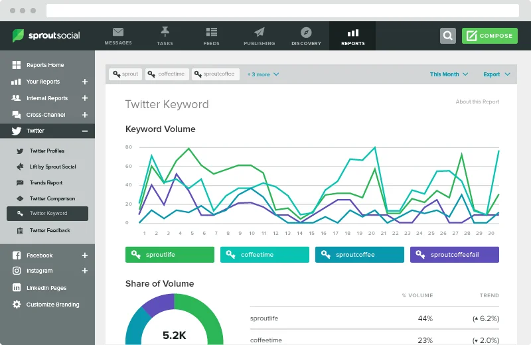Screen dimensions: 531x345
Task: Open the Tasks pin icon
Action: point(165,32)
